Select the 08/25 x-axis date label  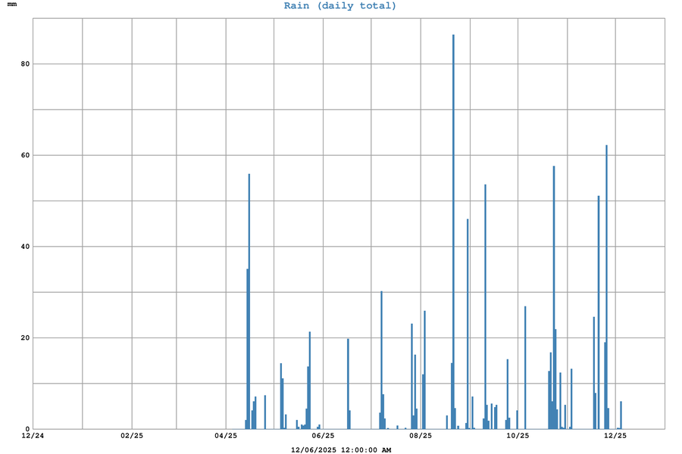coord(421,436)
